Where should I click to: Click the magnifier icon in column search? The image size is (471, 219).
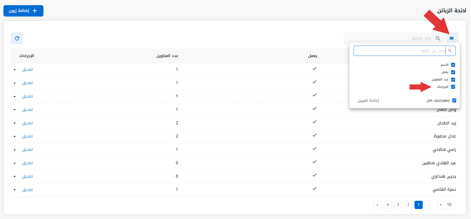[x=450, y=51]
